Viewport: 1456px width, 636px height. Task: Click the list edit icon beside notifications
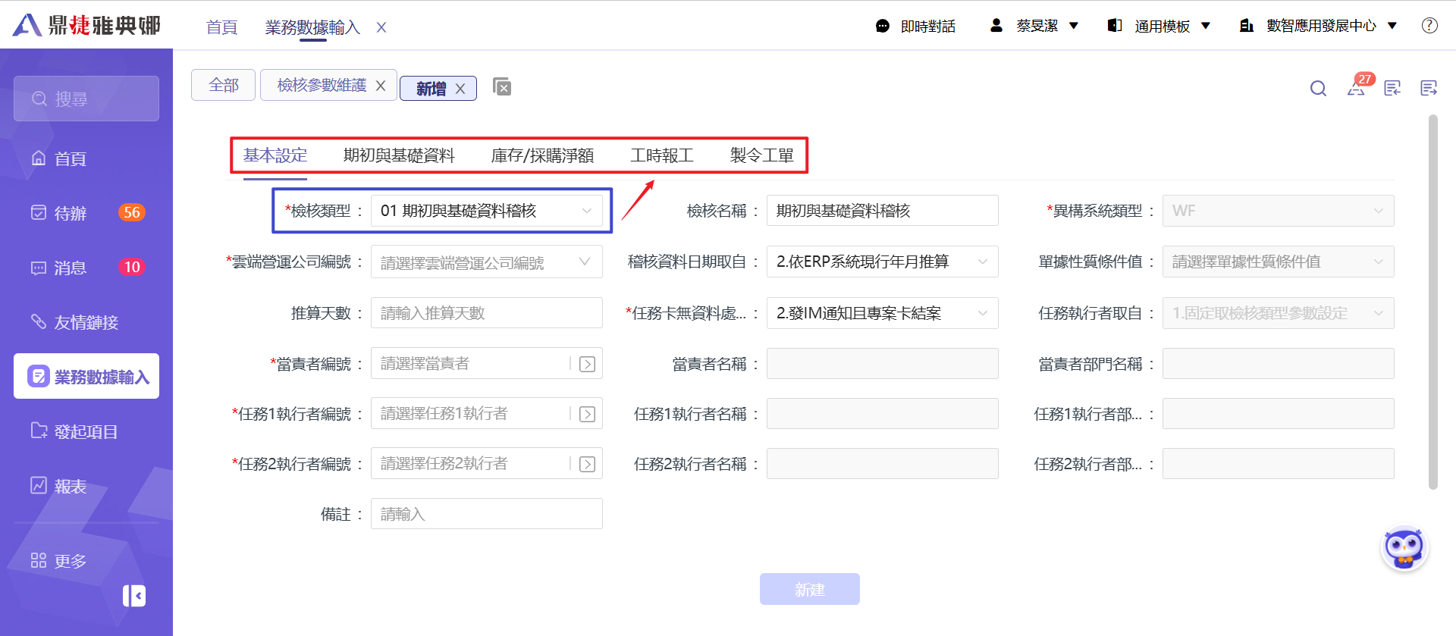1392,88
